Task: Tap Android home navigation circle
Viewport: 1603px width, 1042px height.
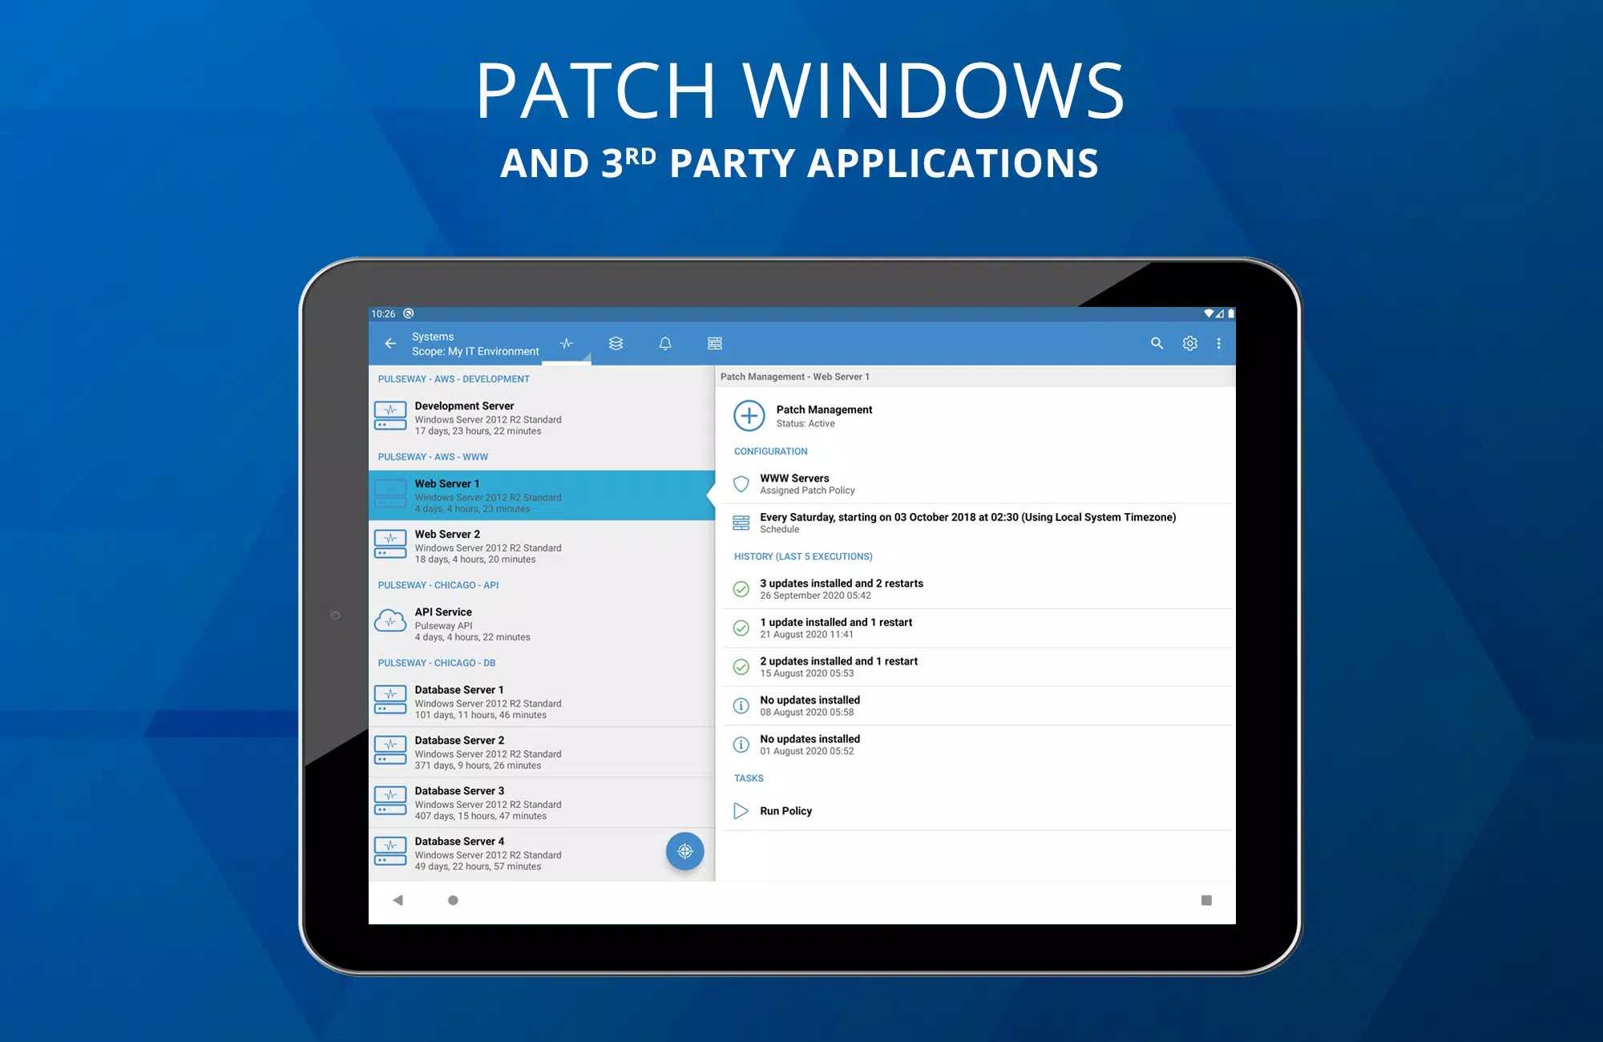Action: pyautogui.click(x=453, y=900)
